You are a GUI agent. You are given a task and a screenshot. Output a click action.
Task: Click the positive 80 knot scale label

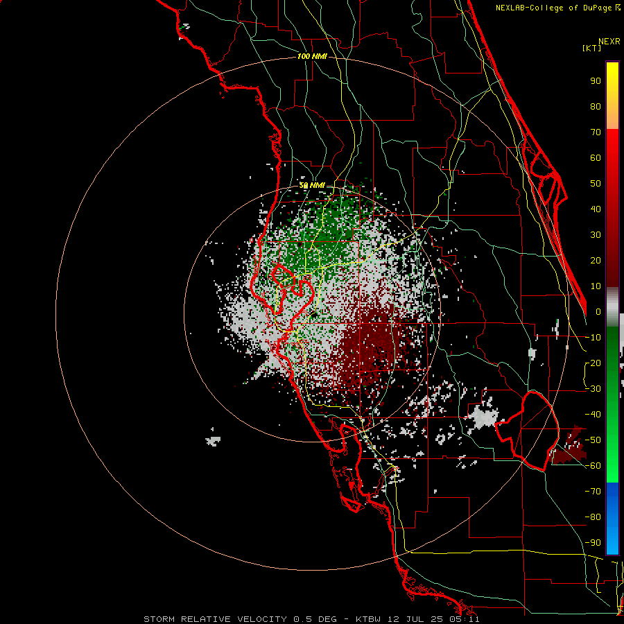(596, 107)
